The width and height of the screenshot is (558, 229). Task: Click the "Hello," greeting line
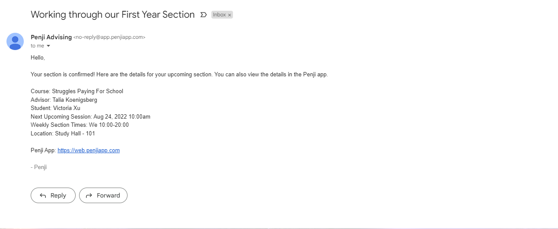pyautogui.click(x=38, y=57)
